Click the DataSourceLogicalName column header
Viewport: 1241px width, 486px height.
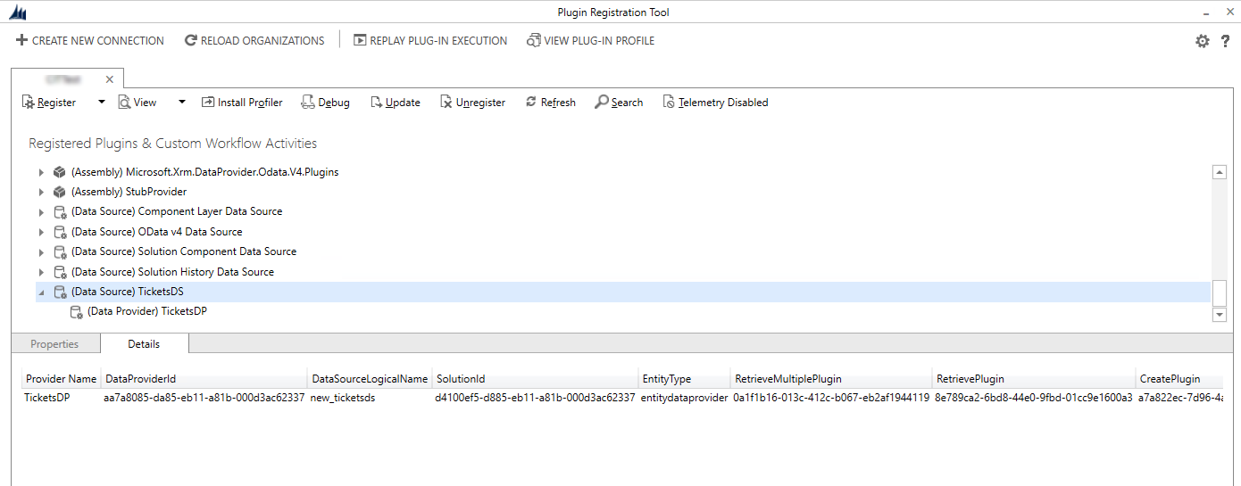(x=370, y=379)
